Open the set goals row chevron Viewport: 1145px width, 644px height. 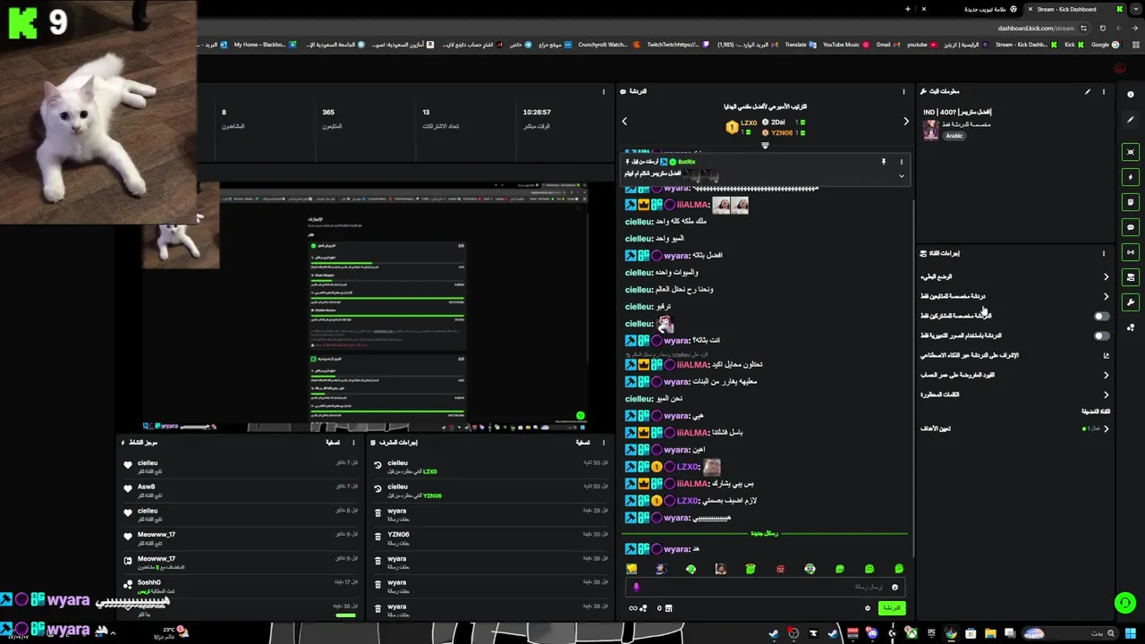click(x=1106, y=428)
